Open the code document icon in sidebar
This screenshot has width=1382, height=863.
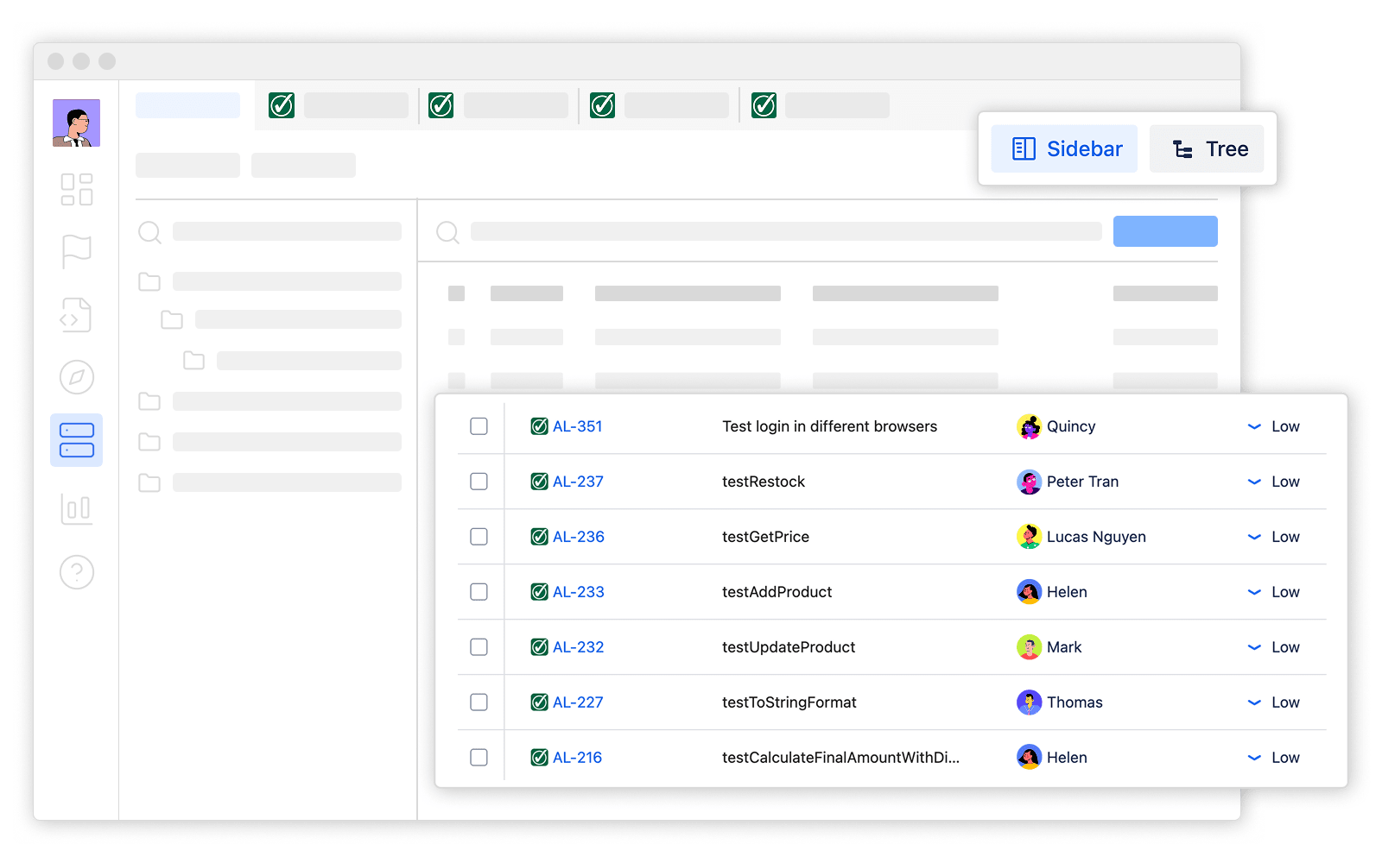pos(76,315)
